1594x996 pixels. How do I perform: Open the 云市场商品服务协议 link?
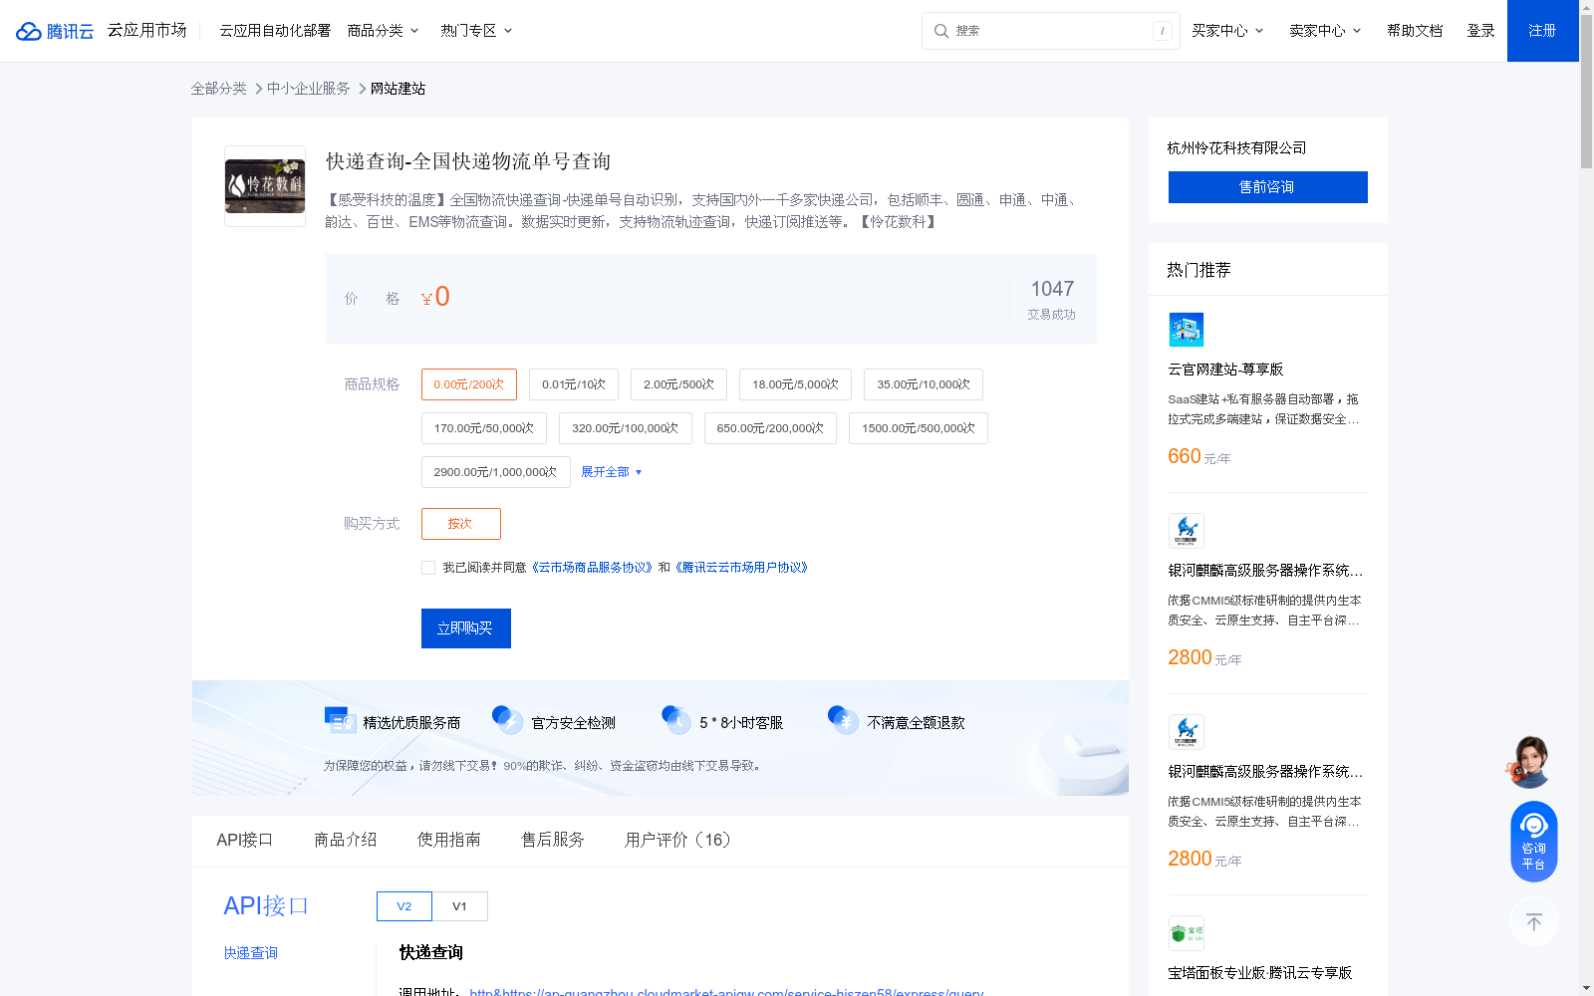[592, 568]
